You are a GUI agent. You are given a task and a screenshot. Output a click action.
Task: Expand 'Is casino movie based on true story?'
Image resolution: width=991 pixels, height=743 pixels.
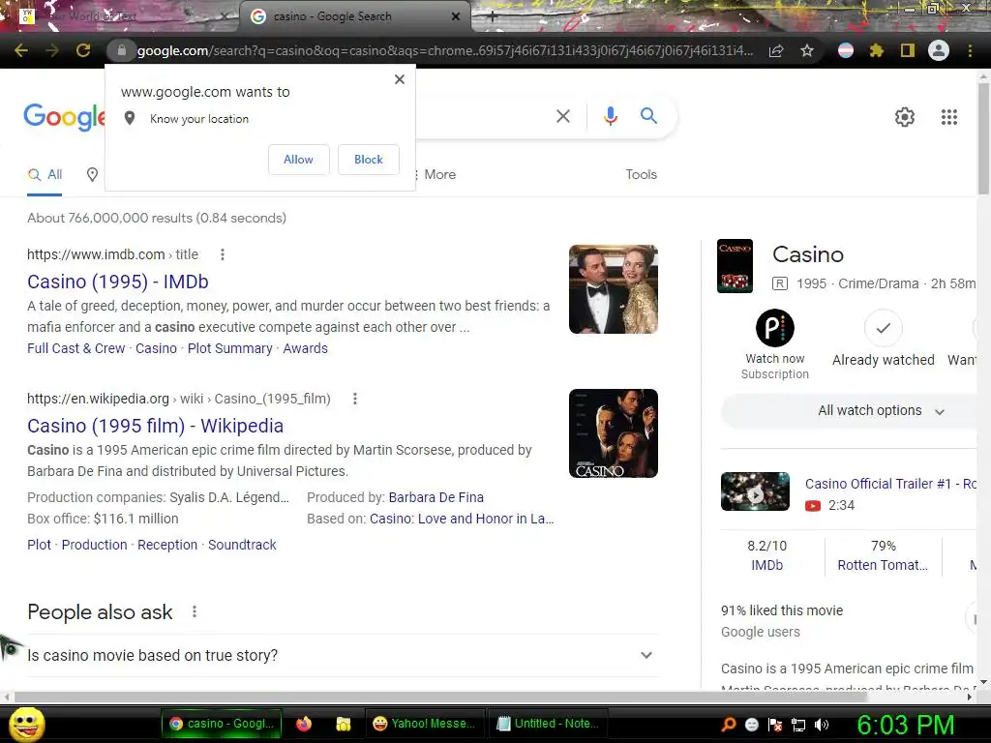click(x=342, y=655)
